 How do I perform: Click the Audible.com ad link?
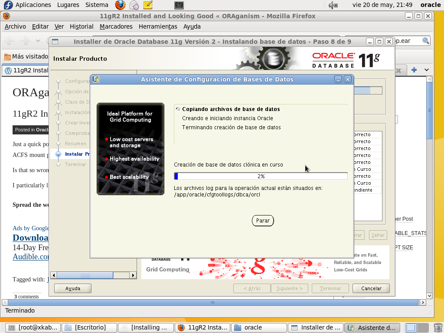coord(31,257)
